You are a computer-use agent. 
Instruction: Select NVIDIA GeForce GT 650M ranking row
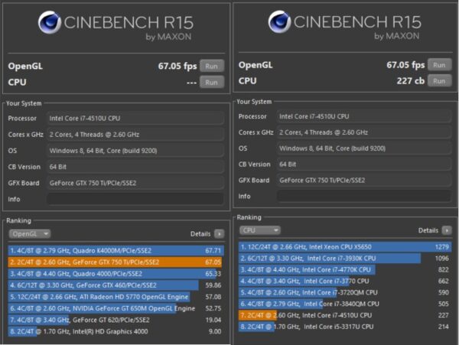click(116, 308)
